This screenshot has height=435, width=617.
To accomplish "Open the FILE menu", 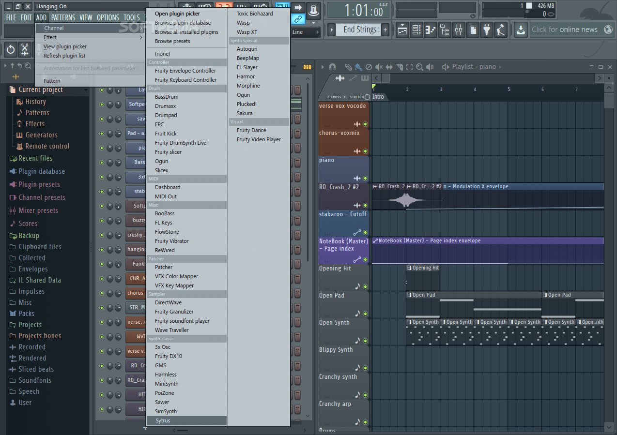I will (x=11, y=17).
